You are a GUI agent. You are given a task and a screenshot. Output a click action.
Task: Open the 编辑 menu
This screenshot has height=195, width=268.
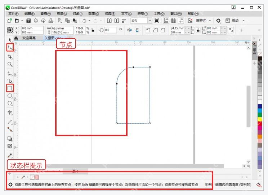click(x=30, y=13)
